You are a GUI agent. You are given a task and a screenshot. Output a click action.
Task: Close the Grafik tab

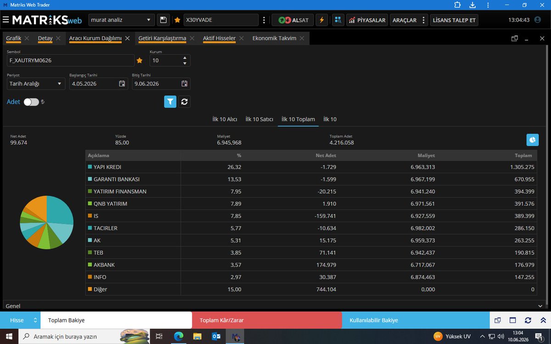click(x=27, y=39)
